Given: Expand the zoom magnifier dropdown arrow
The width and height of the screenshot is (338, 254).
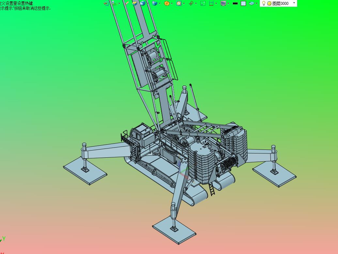Looking at the screenshot, I should (184, 4).
